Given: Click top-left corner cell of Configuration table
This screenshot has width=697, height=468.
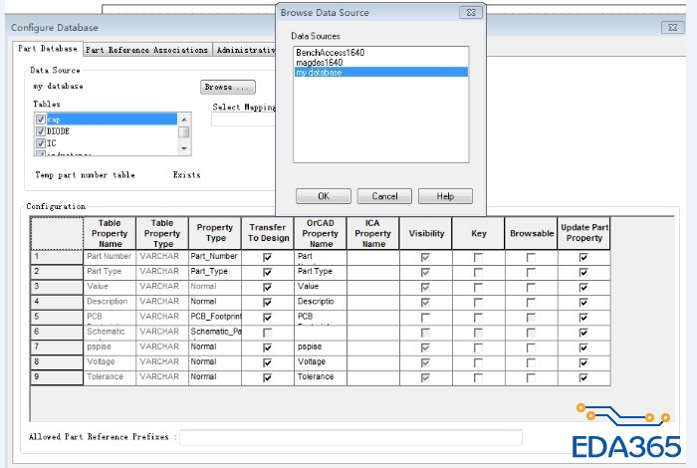Looking at the screenshot, I should [x=57, y=233].
